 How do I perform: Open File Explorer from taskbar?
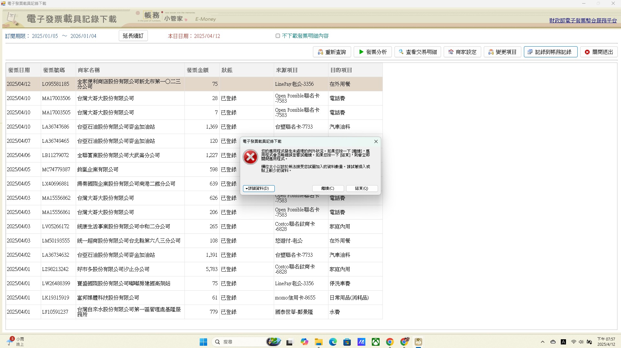tap(319, 342)
